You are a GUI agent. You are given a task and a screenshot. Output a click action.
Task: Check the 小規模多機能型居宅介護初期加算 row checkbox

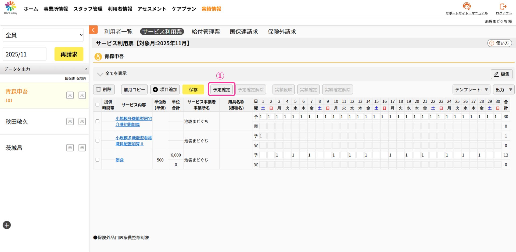tap(97, 121)
